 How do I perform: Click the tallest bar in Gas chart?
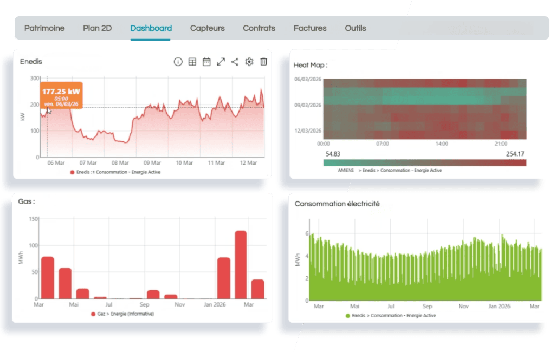(241, 265)
